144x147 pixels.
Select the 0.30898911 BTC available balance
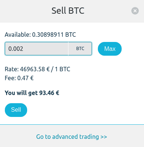[x=54, y=35]
